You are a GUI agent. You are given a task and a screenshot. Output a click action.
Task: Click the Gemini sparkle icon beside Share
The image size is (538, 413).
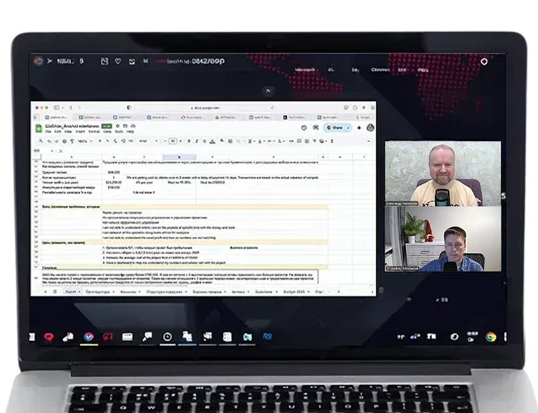pos(359,128)
